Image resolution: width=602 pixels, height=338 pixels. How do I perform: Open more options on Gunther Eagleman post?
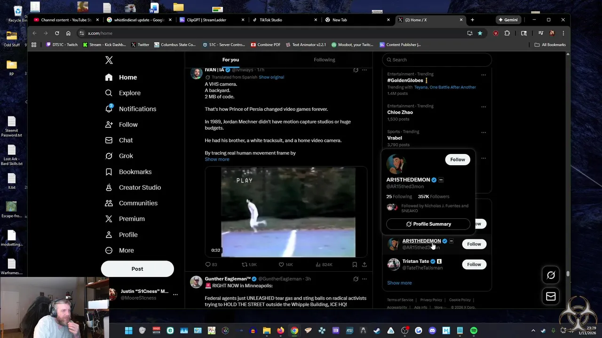click(x=364, y=279)
